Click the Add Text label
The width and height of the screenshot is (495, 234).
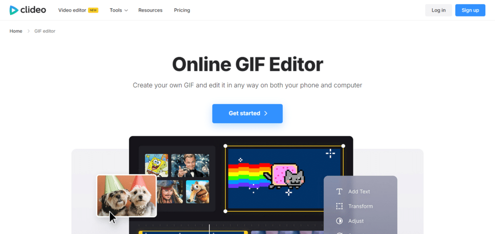359,191
